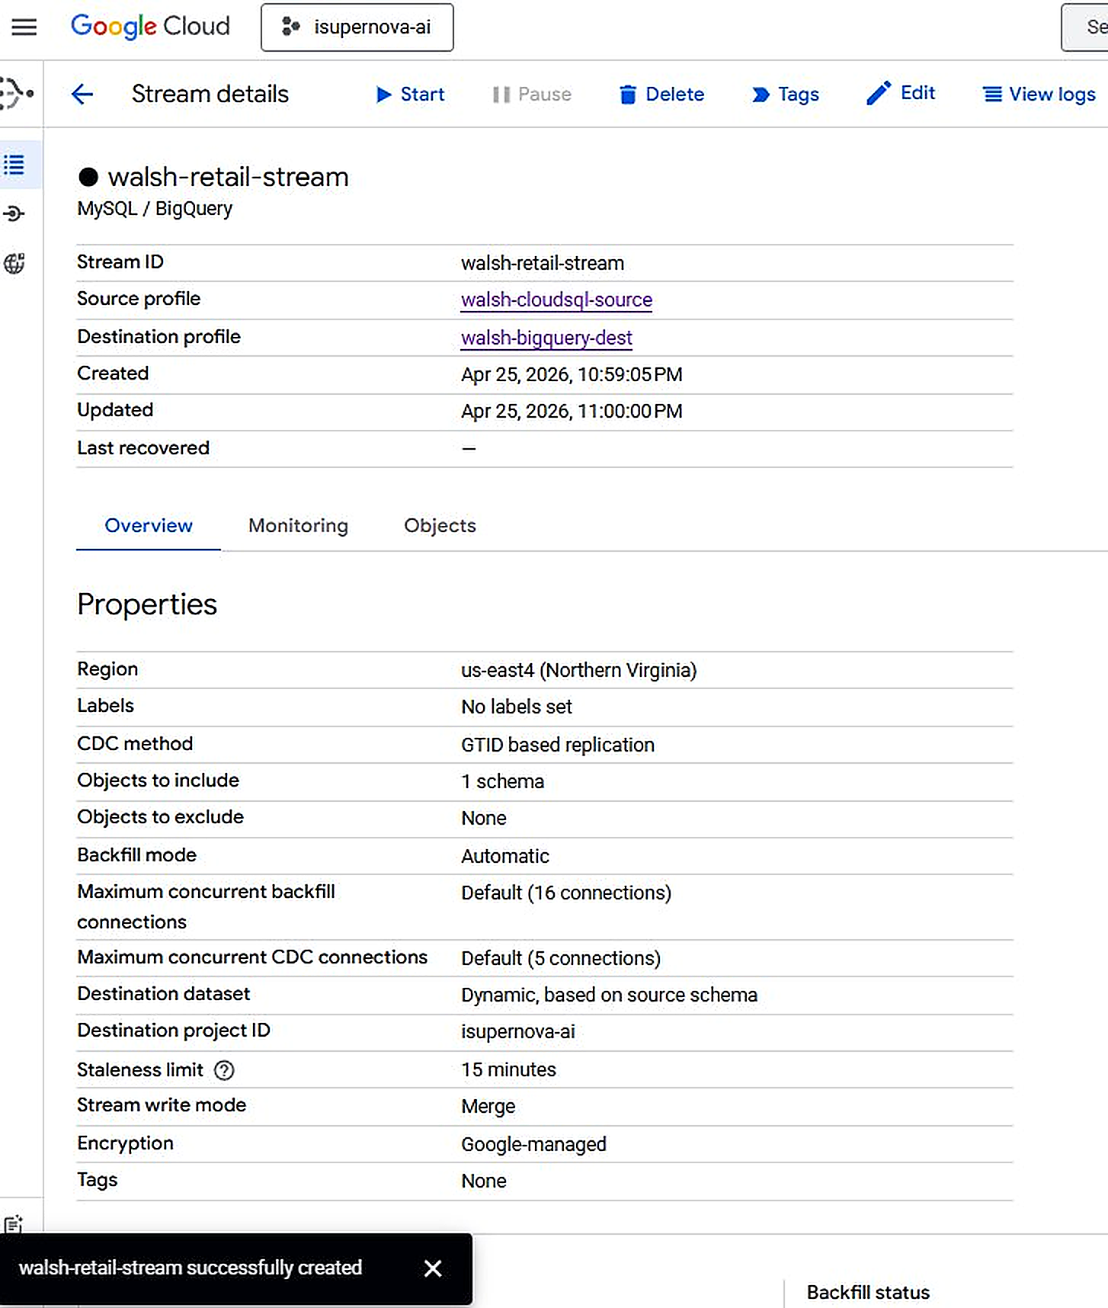This screenshot has height=1308, width=1108.
Task: Click the Destination project ID value isupernova-ai
Action: (x=518, y=1031)
